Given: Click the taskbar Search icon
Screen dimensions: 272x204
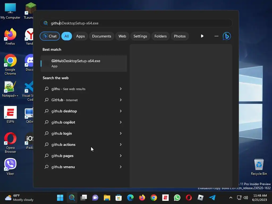Looking at the screenshot, I should (72, 198).
